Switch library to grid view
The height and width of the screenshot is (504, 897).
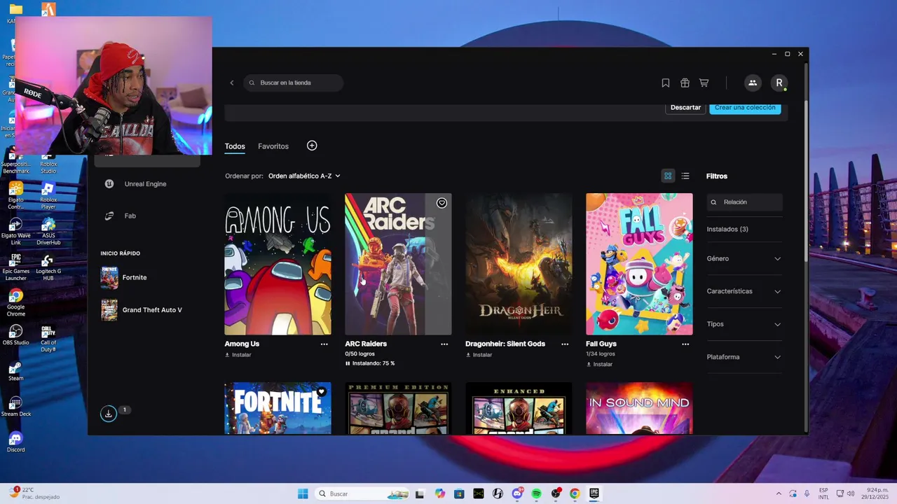tap(668, 176)
